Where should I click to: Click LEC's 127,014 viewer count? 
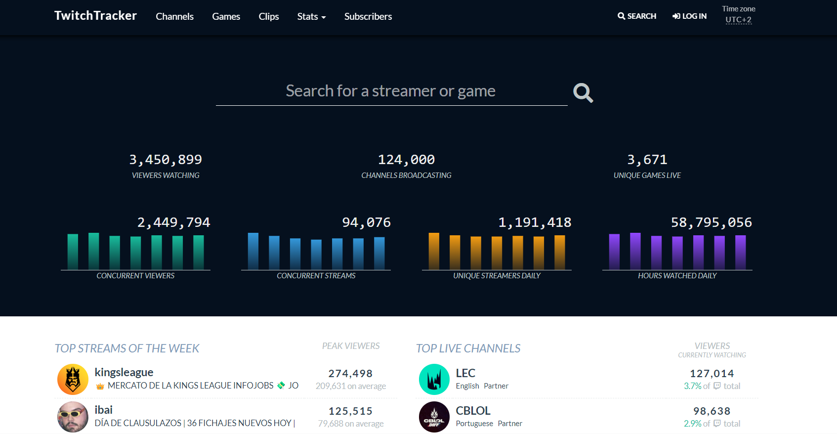pyautogui.click(x=712, y=374)
